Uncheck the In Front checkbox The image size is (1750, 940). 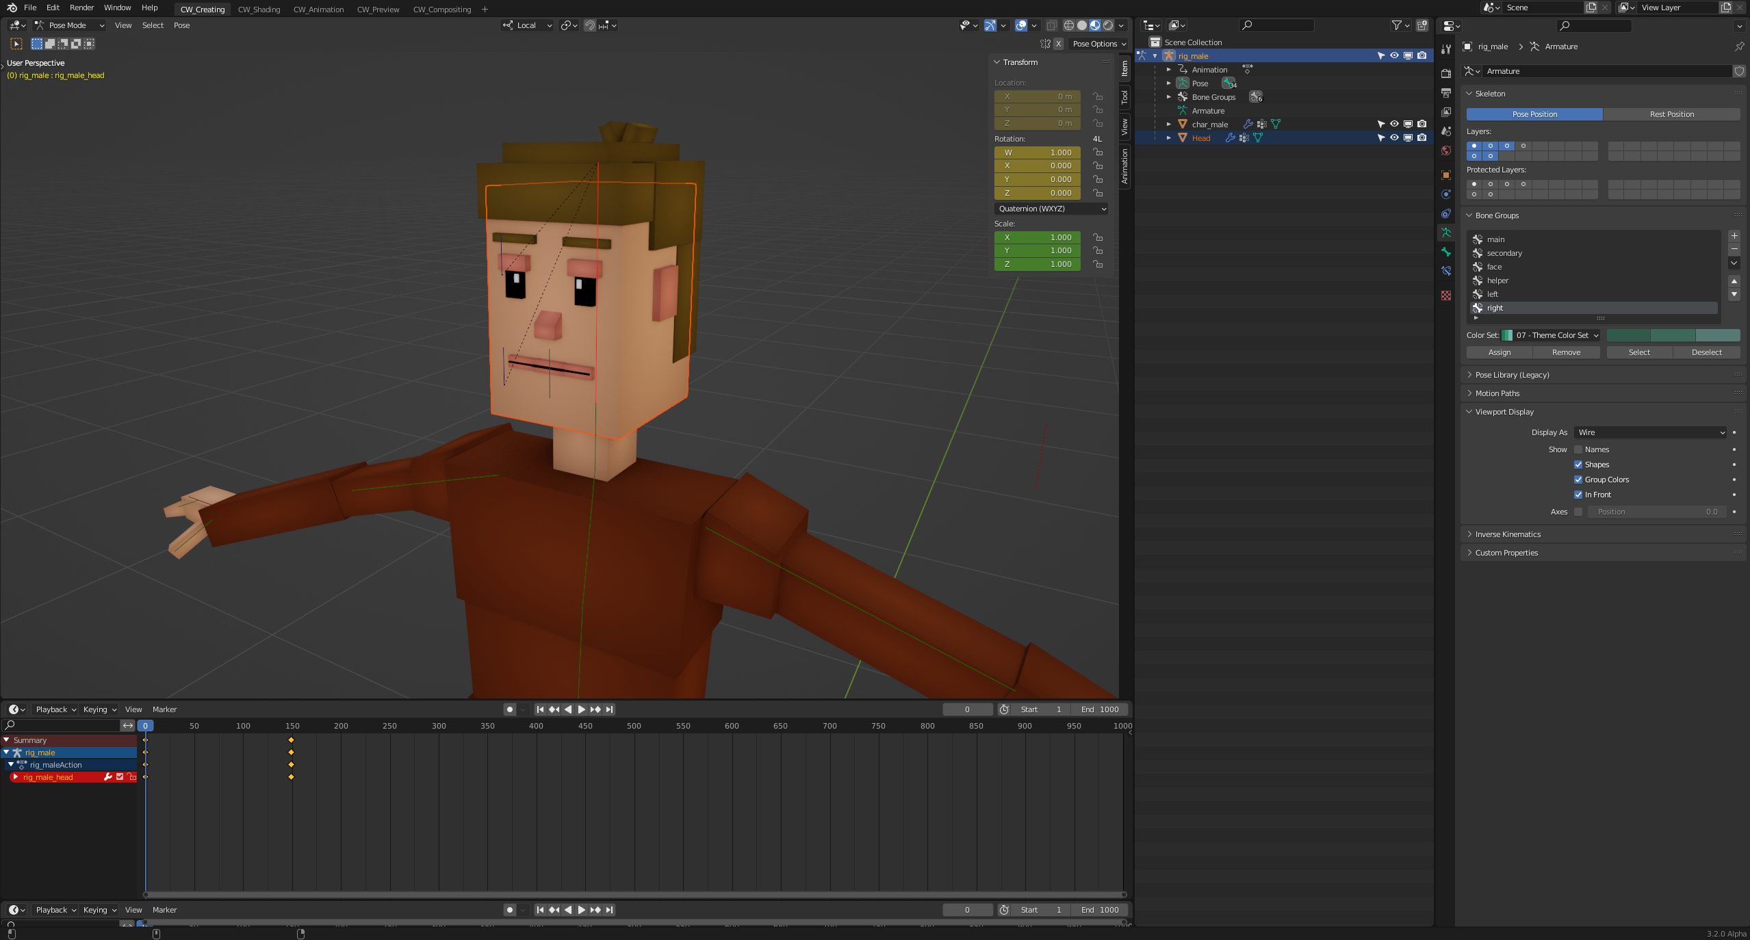1578,495
